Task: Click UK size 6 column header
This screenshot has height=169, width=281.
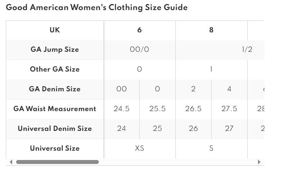Action: point(139,30)
